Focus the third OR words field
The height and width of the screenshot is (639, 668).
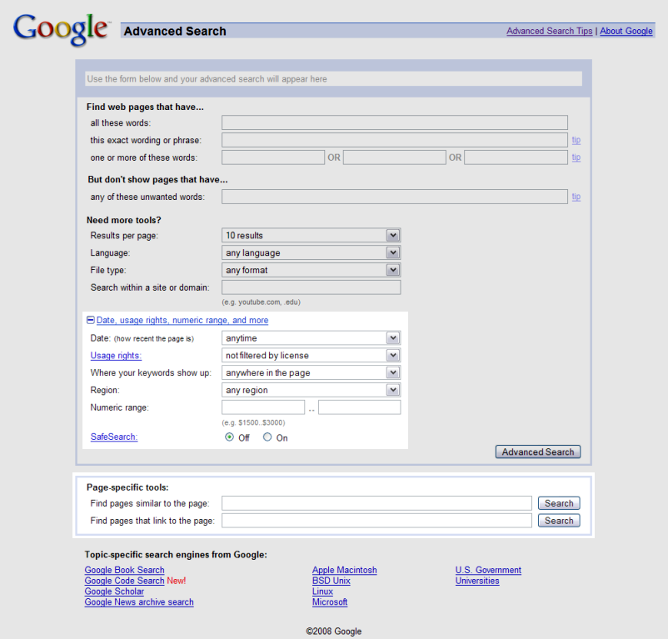516,157
